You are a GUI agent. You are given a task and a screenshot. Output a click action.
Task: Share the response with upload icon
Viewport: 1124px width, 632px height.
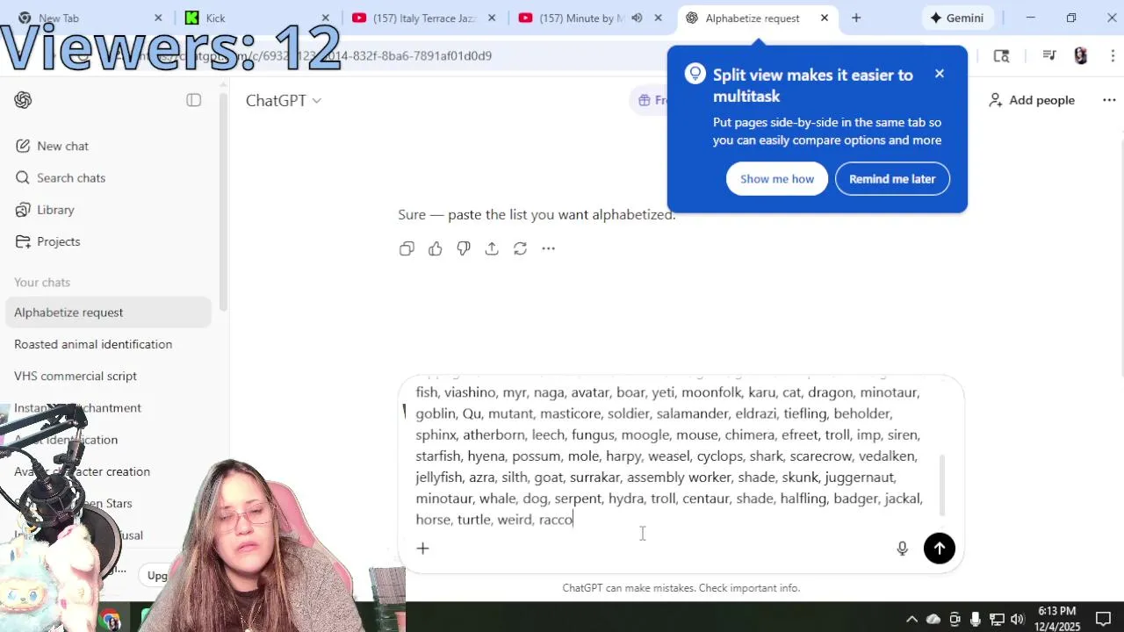coord(492,248)
